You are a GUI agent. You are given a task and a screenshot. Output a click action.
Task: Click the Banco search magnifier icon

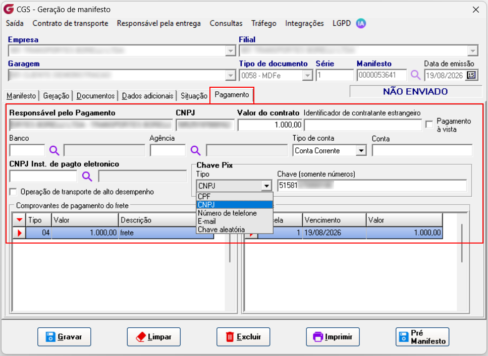54,150
